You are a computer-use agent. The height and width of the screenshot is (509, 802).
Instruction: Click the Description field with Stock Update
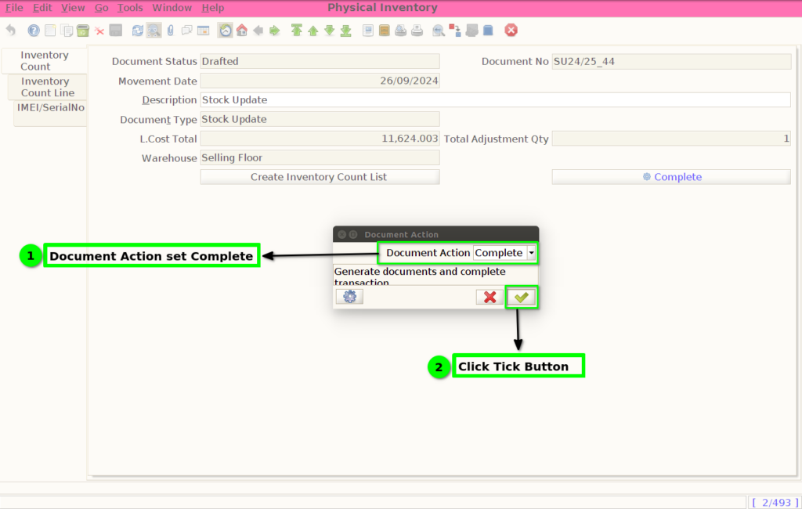click(495, 99)
